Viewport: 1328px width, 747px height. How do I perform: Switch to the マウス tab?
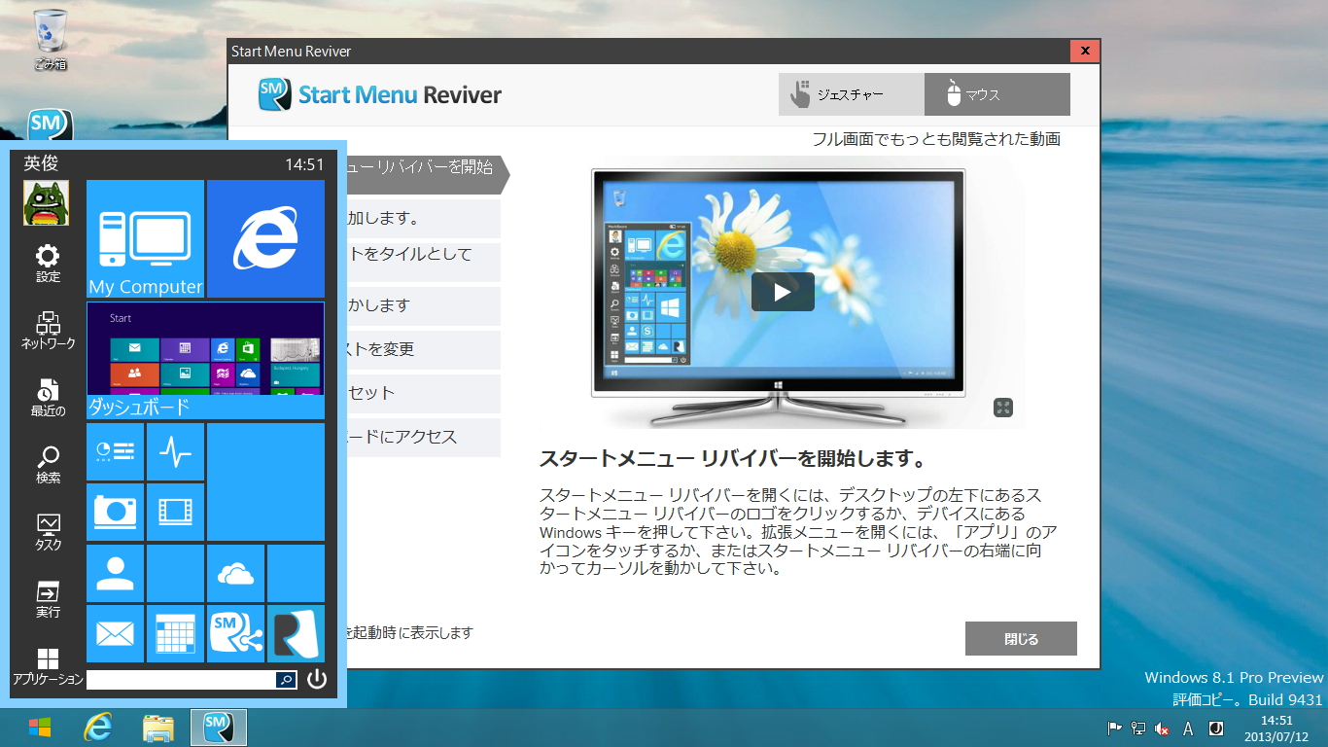(996, 94)
